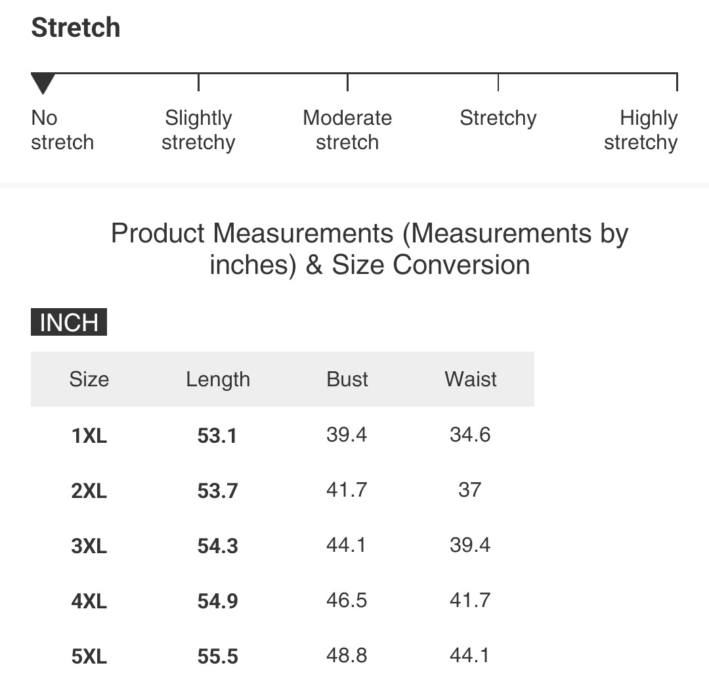This screenshot has width=709, height=678.
Task: Select the 3XL size row
Action: point(282,545)
